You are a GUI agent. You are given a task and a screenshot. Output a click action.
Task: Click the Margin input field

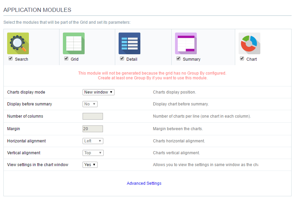click(x=92, y=128)
